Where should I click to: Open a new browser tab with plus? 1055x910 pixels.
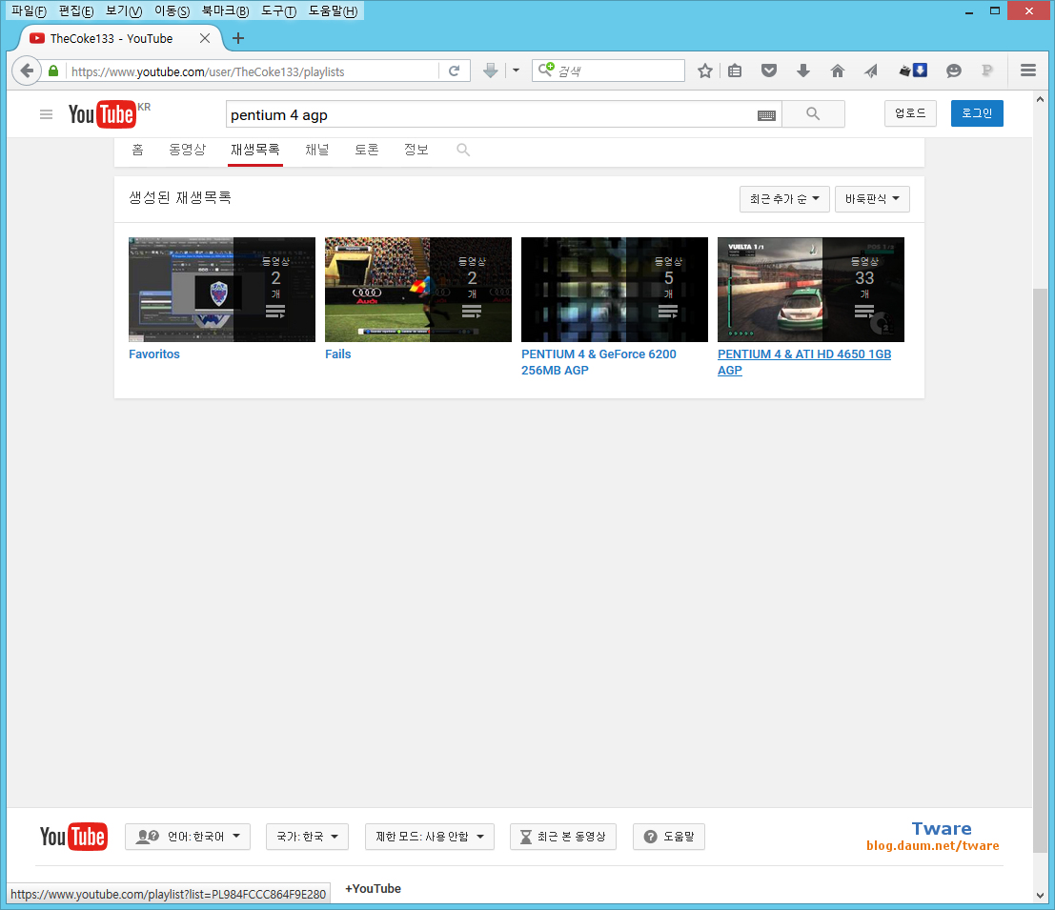[238, 38]
